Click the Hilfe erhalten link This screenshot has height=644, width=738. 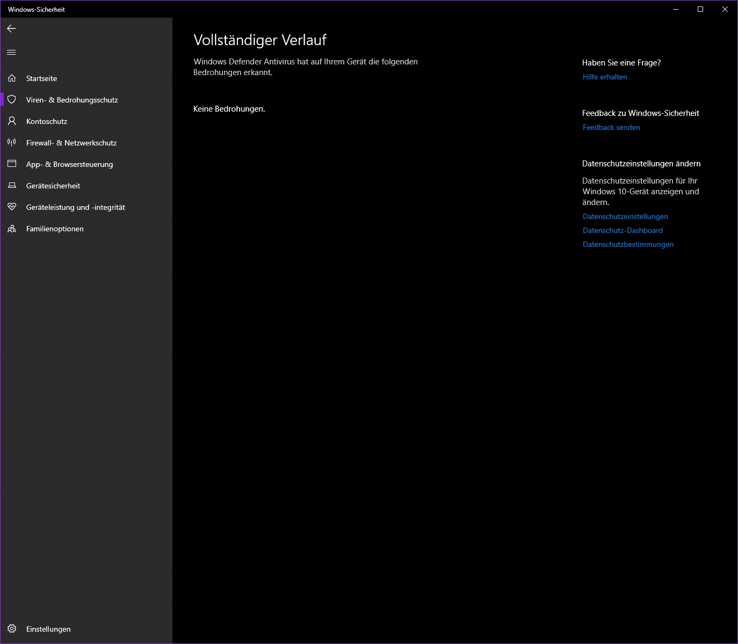605,77
